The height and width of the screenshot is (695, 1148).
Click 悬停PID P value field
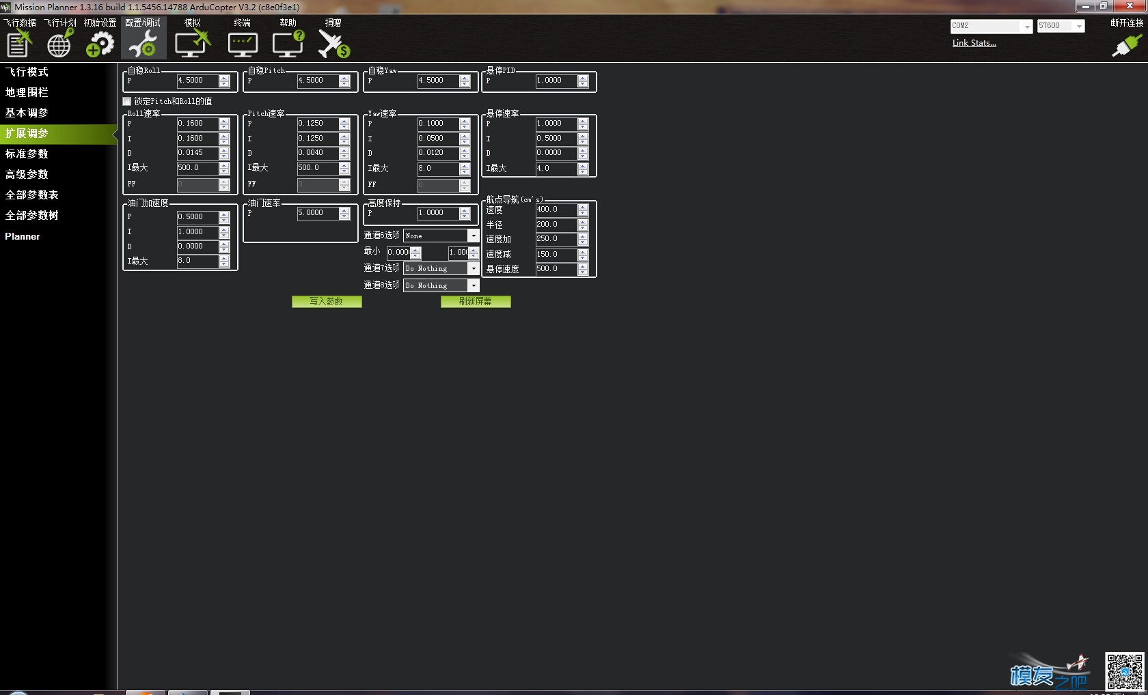556,81
